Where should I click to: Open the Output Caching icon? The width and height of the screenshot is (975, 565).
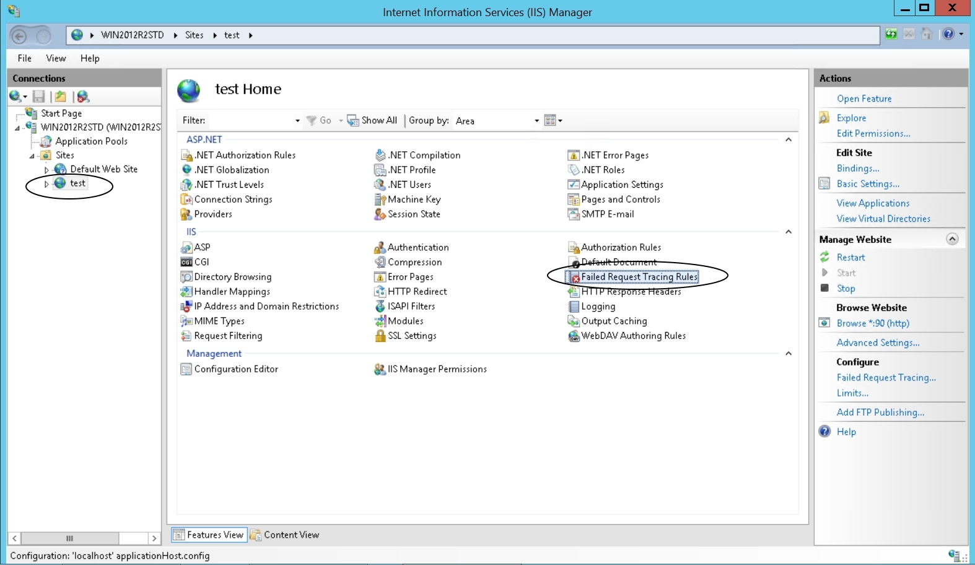pos(574,321)
